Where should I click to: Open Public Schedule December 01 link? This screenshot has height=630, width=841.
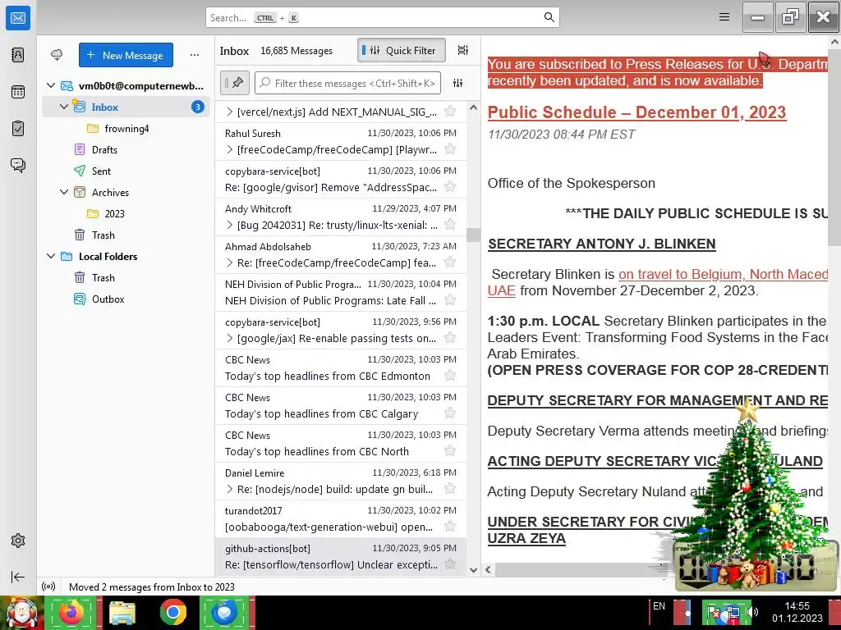[636, 112]
